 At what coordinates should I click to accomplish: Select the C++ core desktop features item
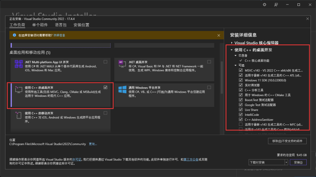(257, 60)
